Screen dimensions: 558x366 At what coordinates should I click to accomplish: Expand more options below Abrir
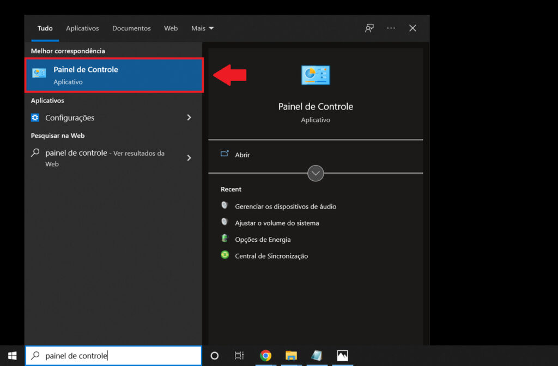(x=316, y=173)
